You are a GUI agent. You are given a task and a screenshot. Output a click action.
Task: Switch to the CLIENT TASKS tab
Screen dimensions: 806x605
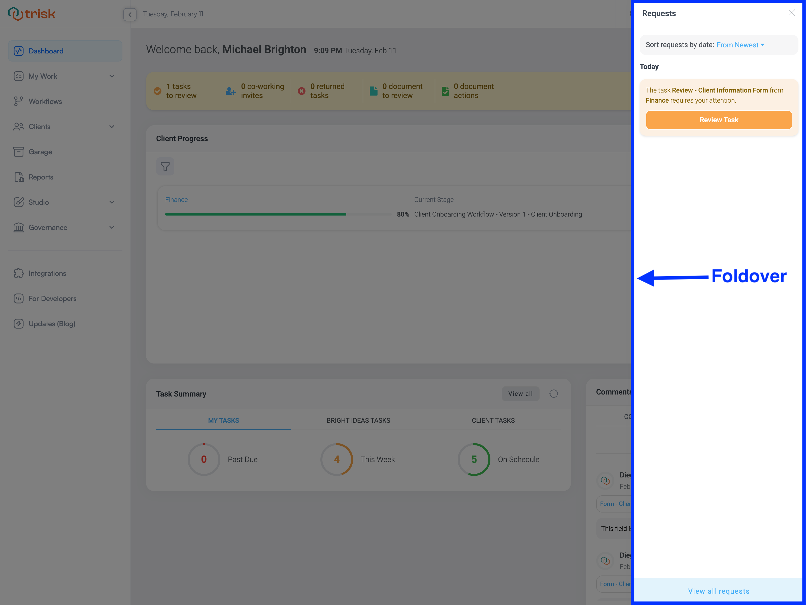493,420
